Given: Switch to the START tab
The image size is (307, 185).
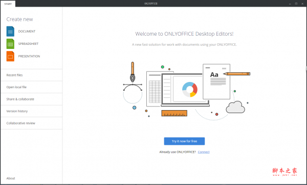Looking at the screenshot, I should (x=8, y=4).
